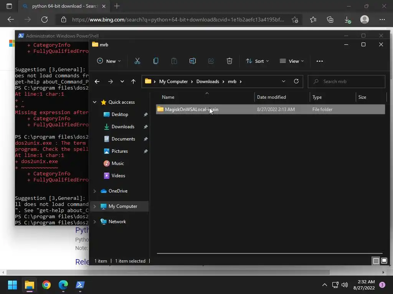Refresh the mrb folder view
This screenshot has width=393, height=294.
296,81
